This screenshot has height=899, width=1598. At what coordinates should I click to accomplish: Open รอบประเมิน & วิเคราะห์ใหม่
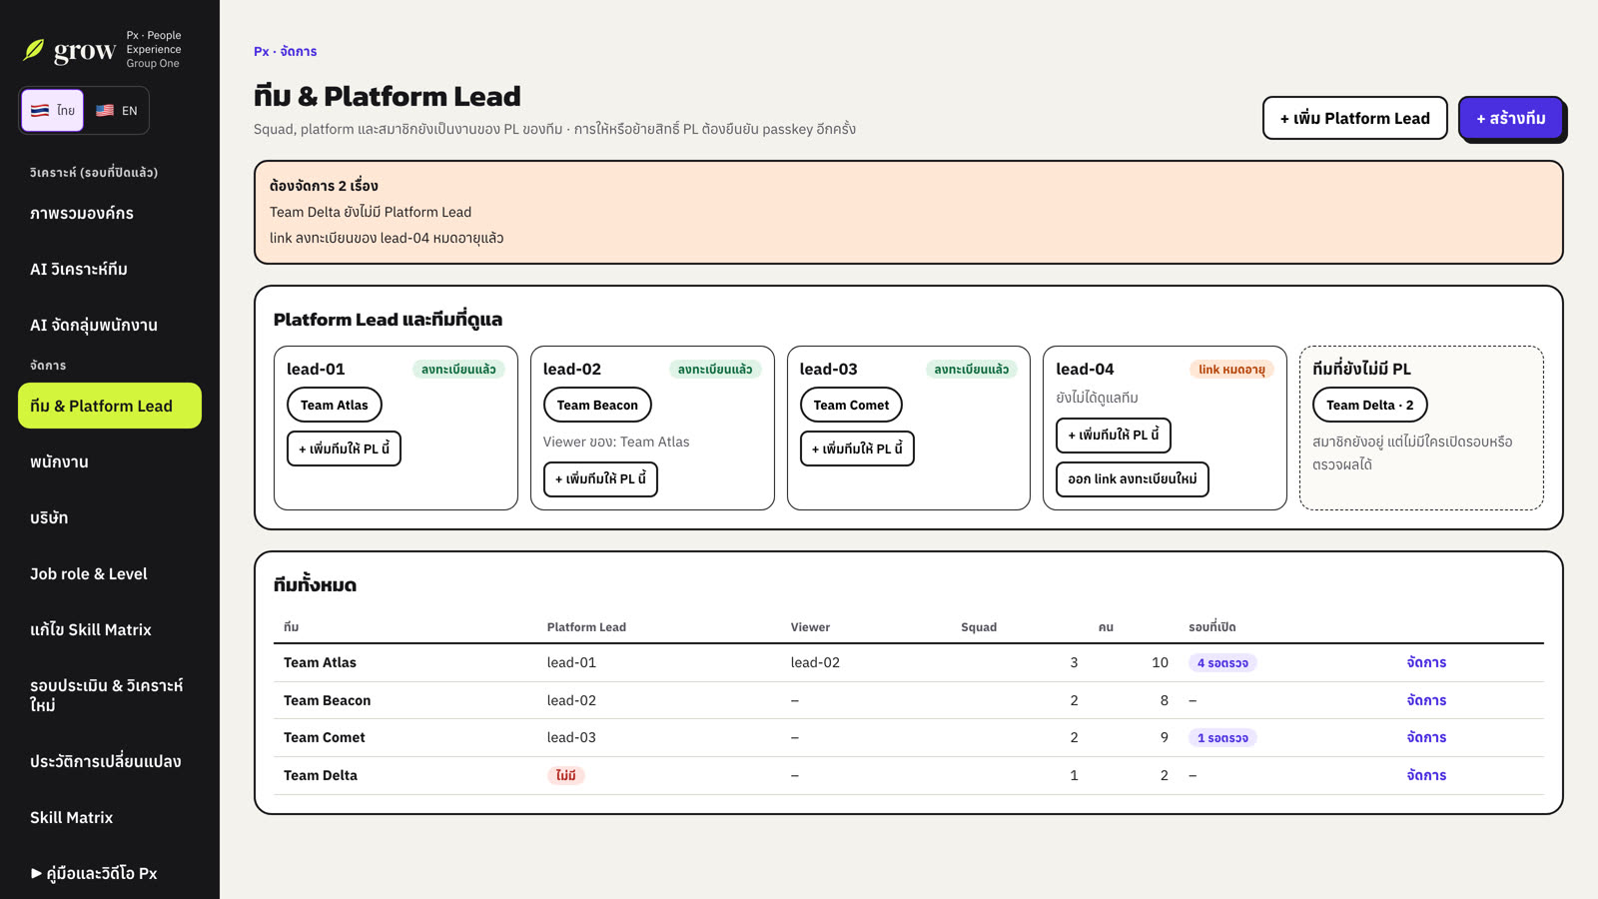[110, 695]
